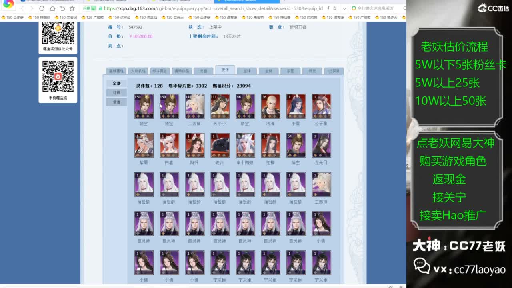Select the 白喜 companion card
The image size is (512, 288).
point(169,146)
